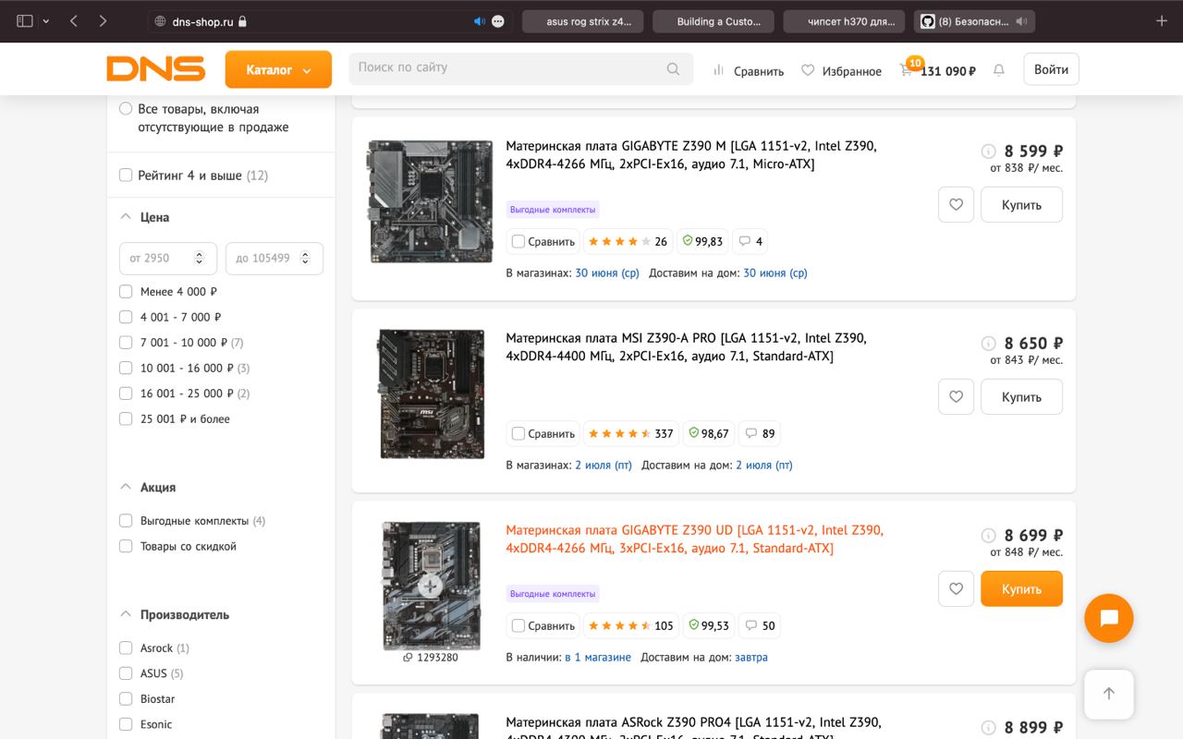Check Рейтинг 4 и выше
1183x739 pixels.
(x=126, y=175)
